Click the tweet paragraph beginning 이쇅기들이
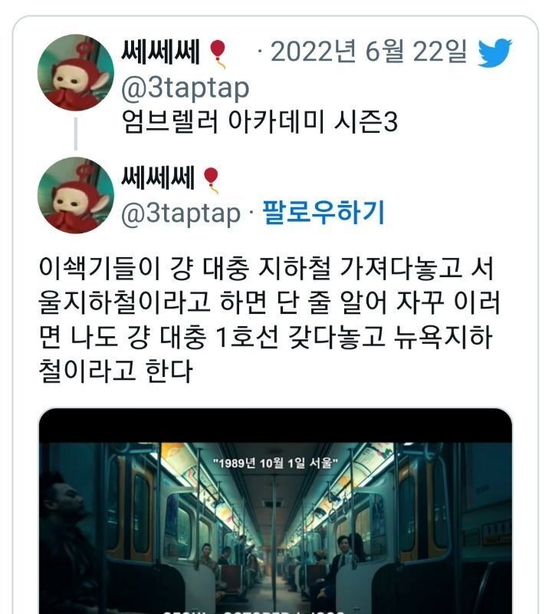The width and height of the screenshot is (552, 614). pyautogui.click(x=269, y=319)
